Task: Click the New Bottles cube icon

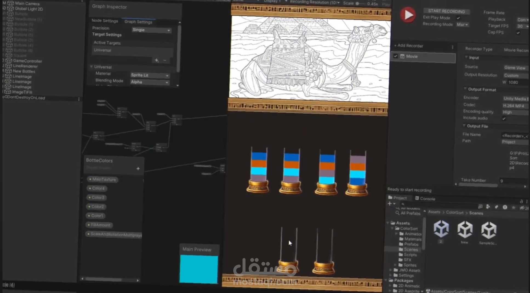Action: (8, 71)
